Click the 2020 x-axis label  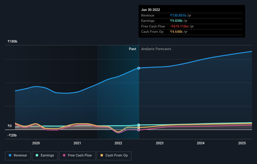click(x=36, y=143)
